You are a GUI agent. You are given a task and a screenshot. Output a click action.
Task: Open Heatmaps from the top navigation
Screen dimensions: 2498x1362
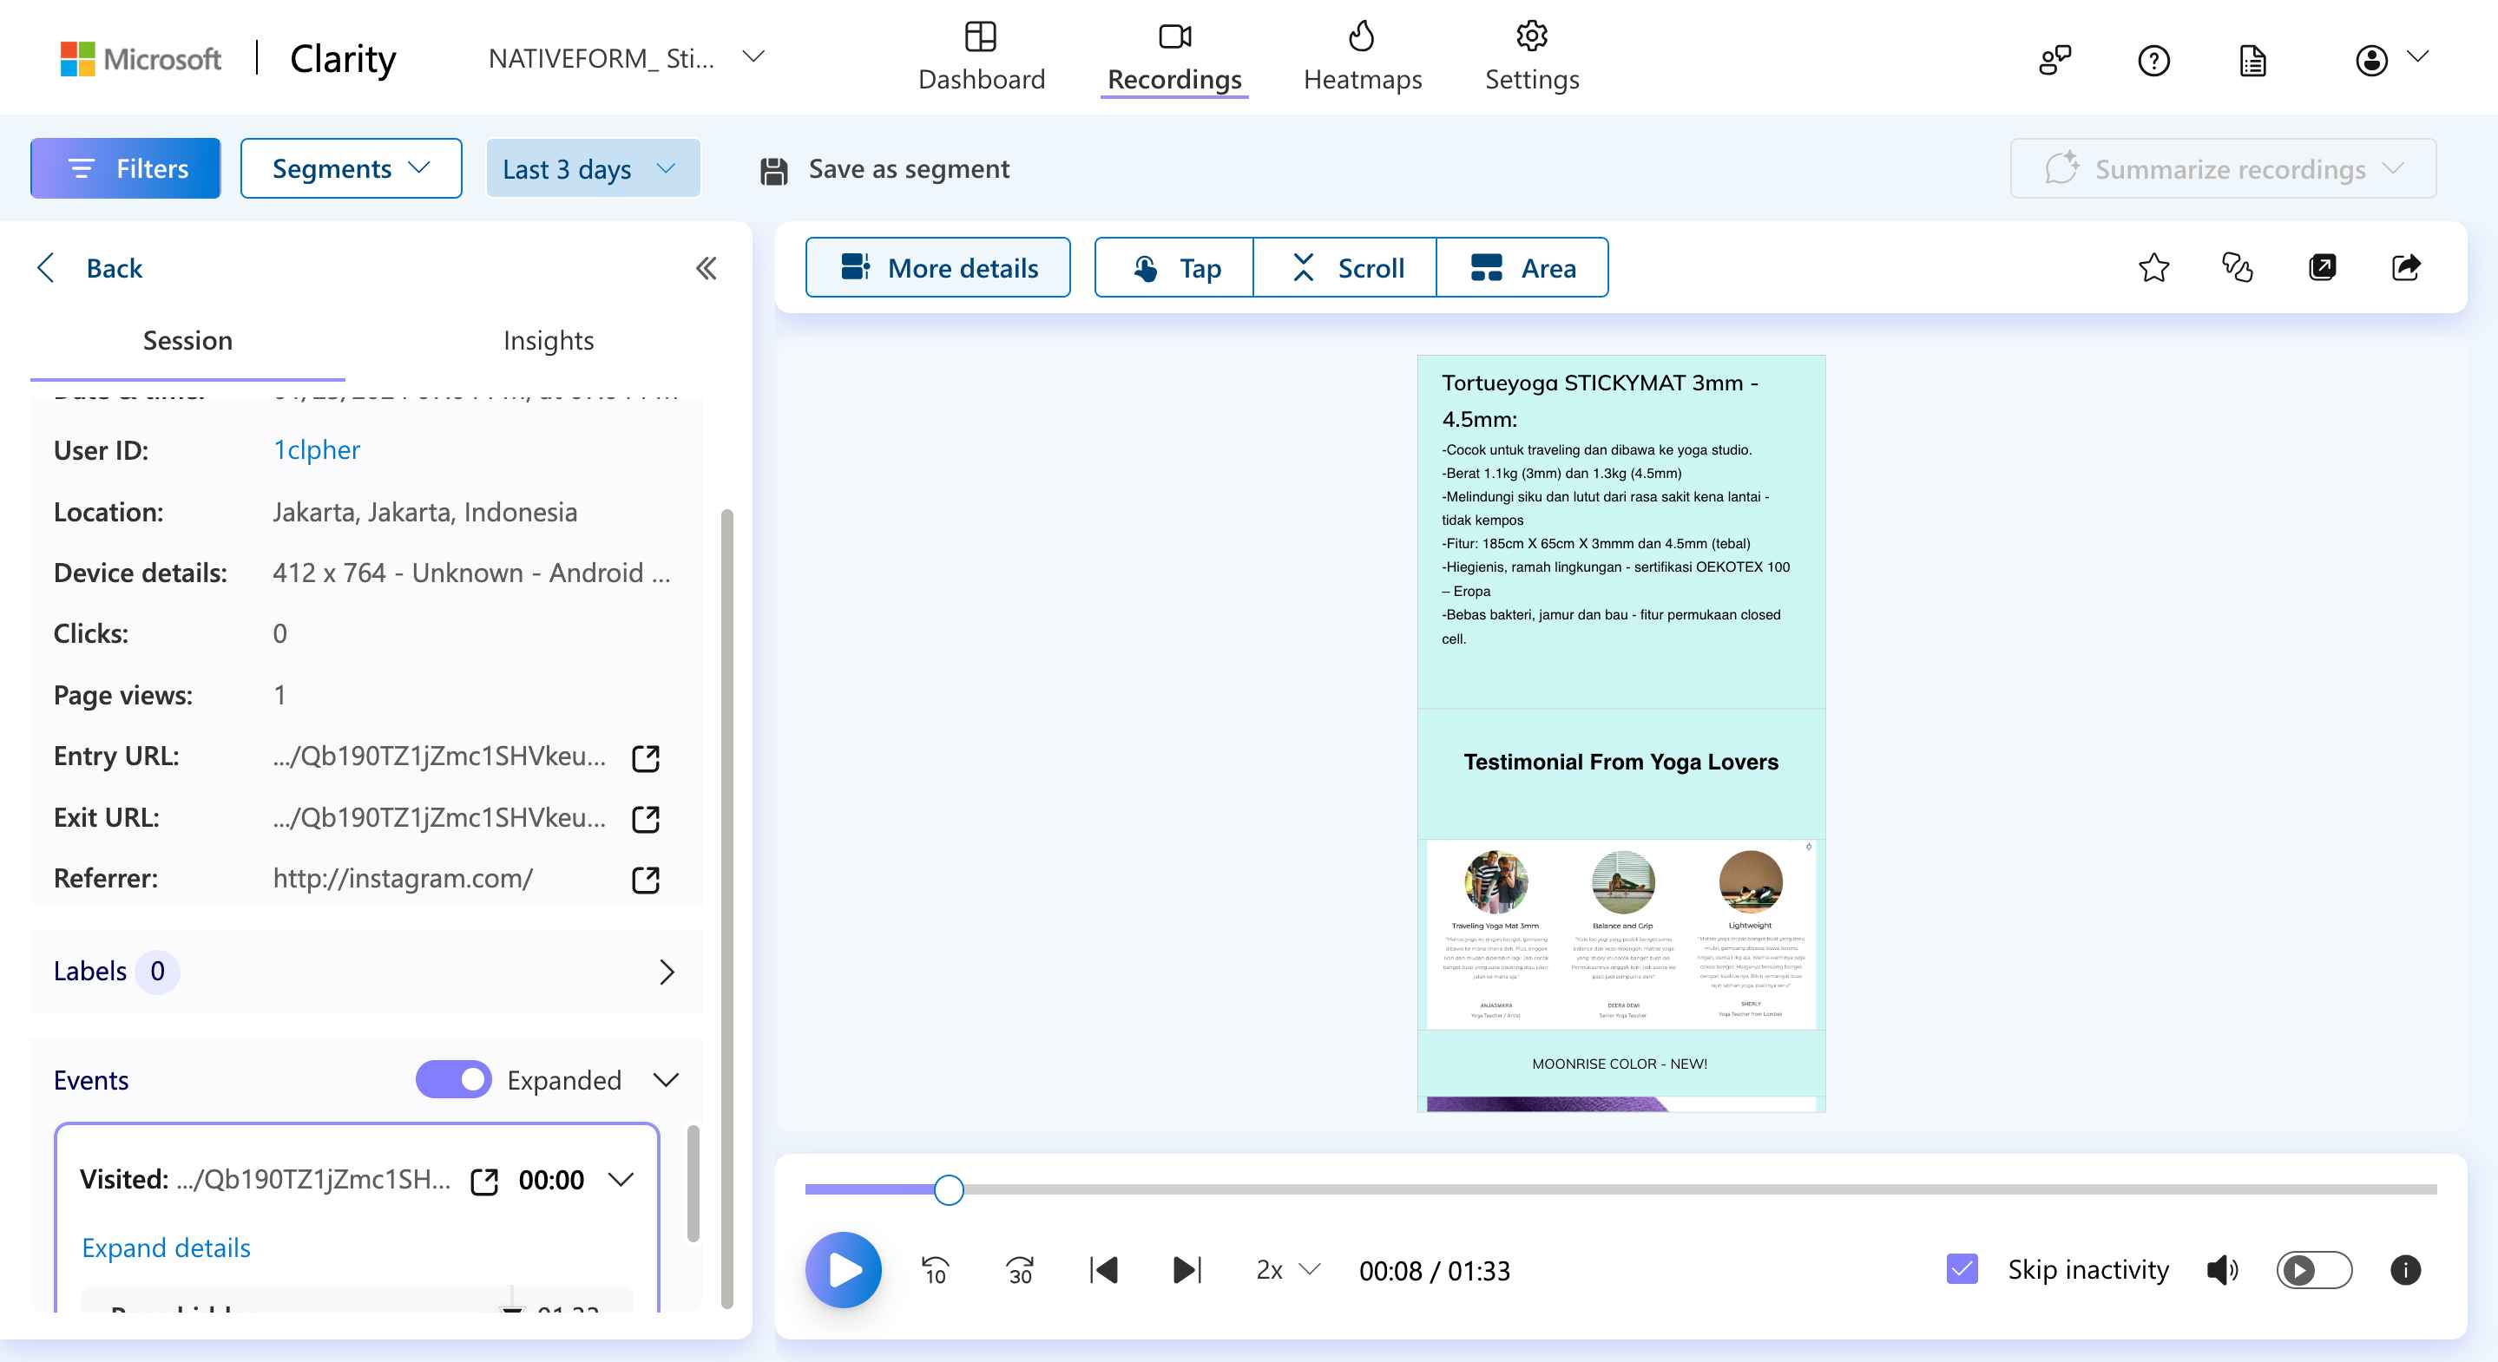(x=1362, y=56)
